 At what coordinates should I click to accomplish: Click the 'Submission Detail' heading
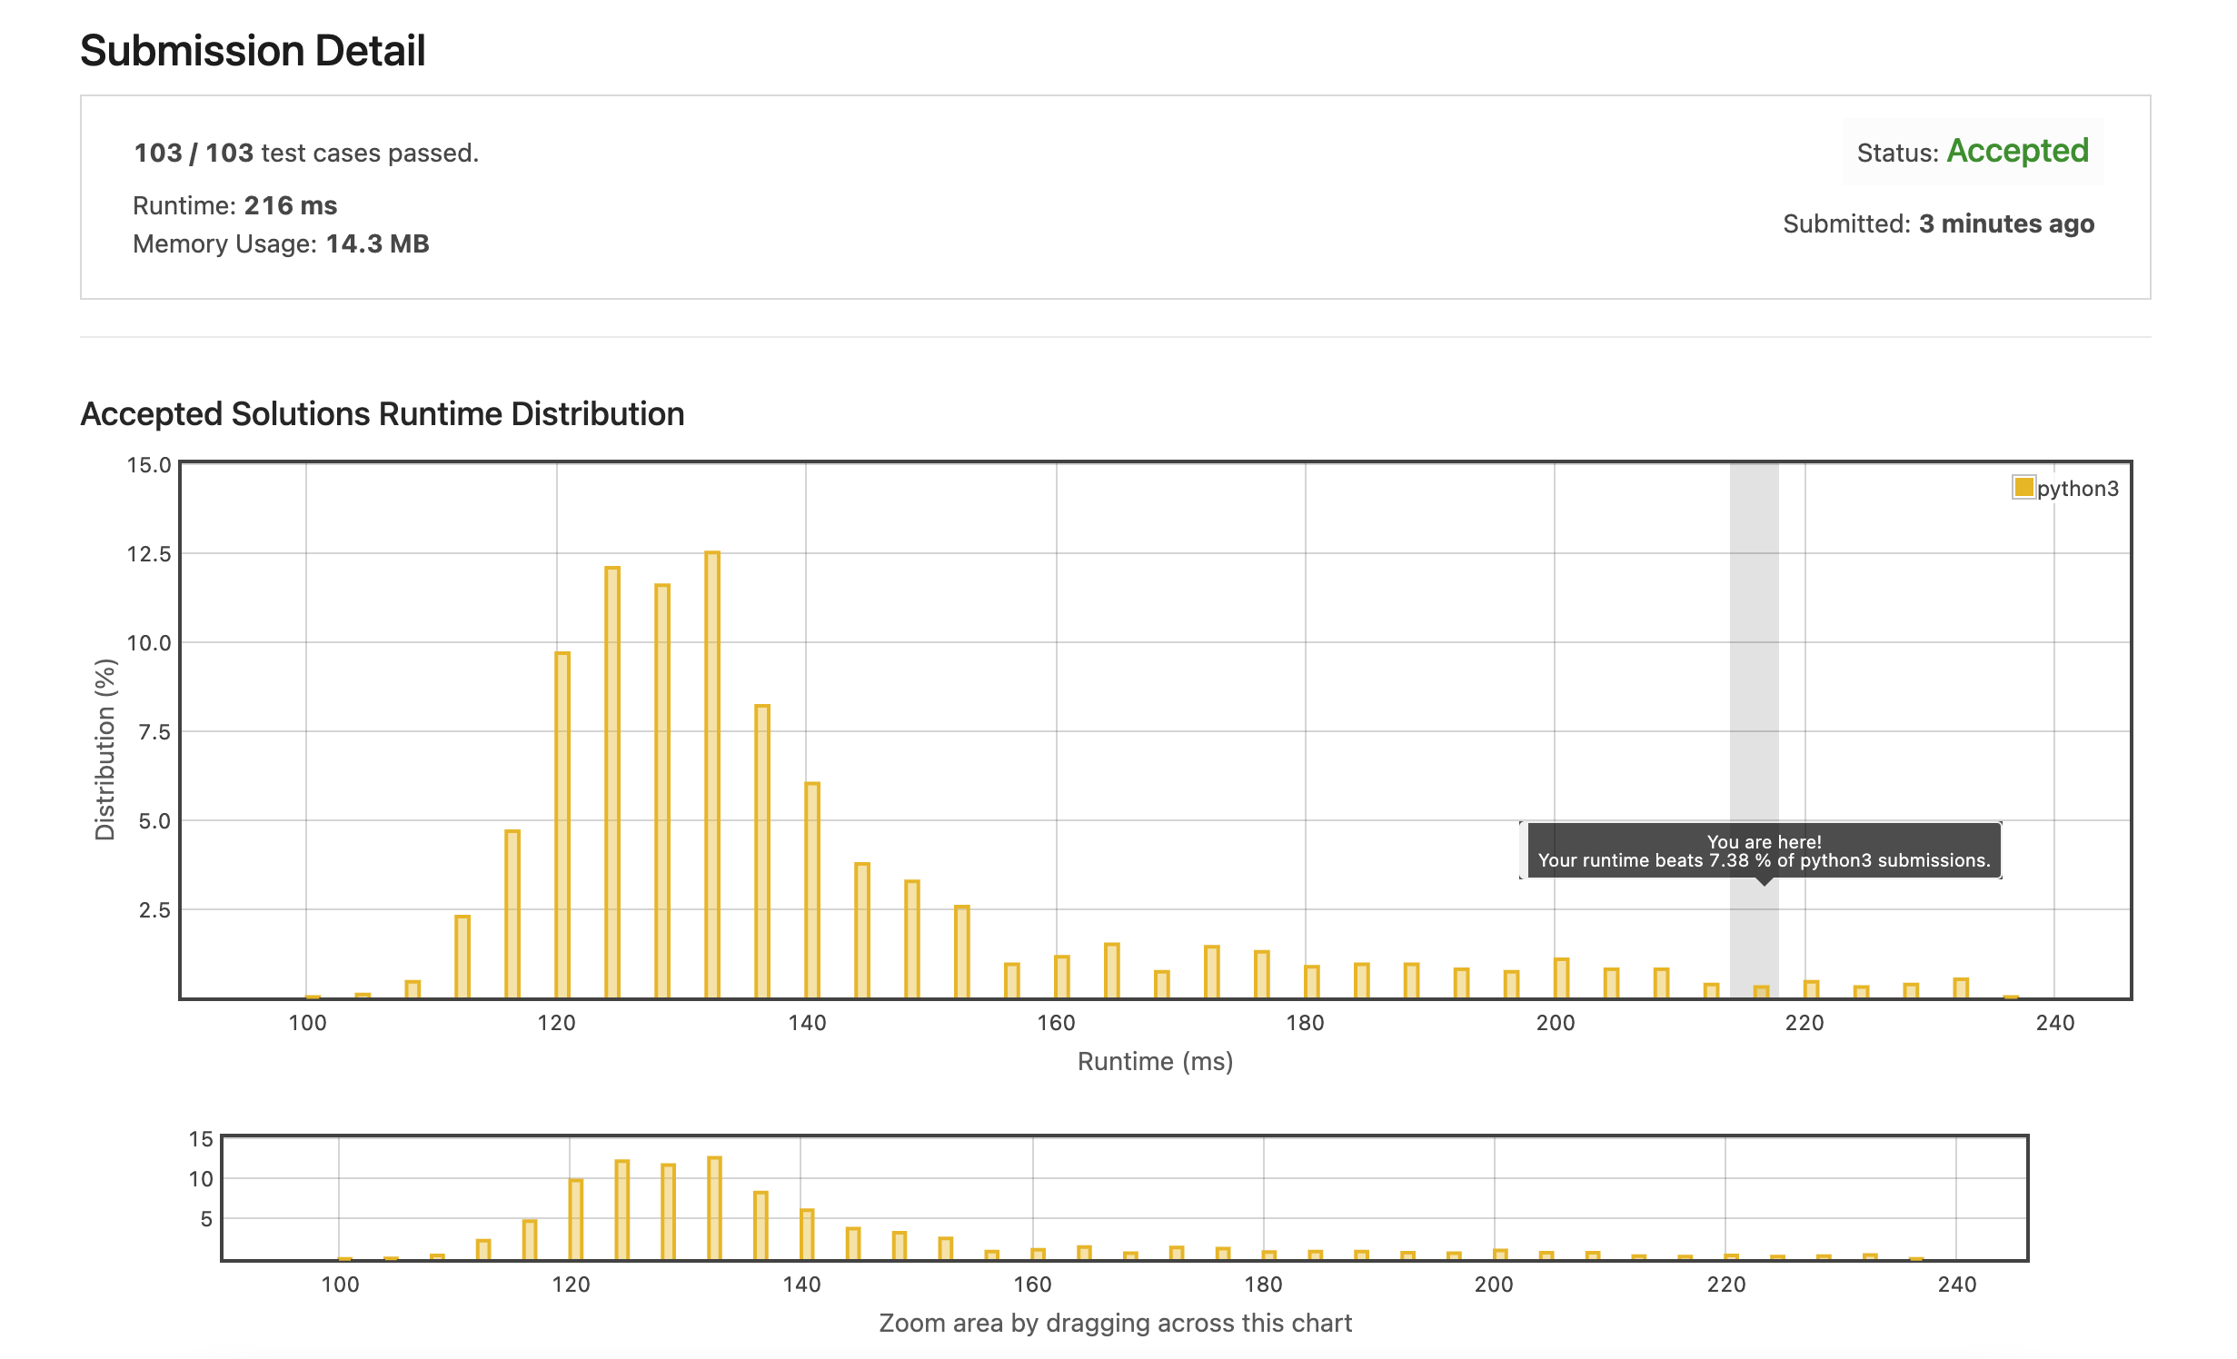[253, 51]
